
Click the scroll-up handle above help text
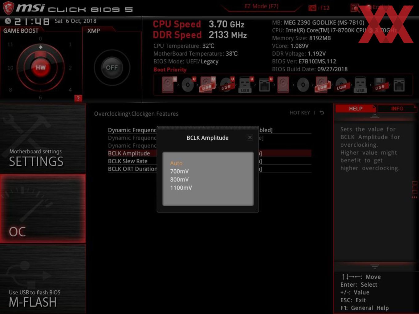click(375, 116)
